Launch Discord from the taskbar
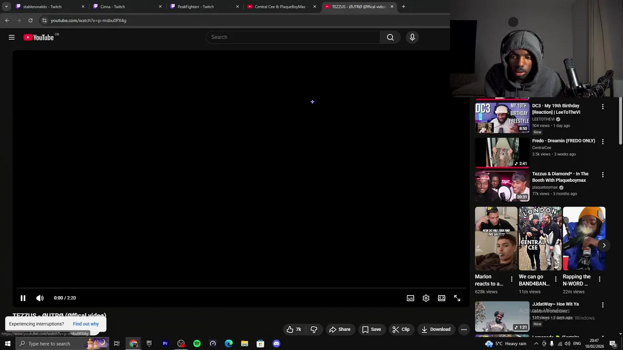The height and width of the screenshot is (350, 623). [x=276, y=344]
